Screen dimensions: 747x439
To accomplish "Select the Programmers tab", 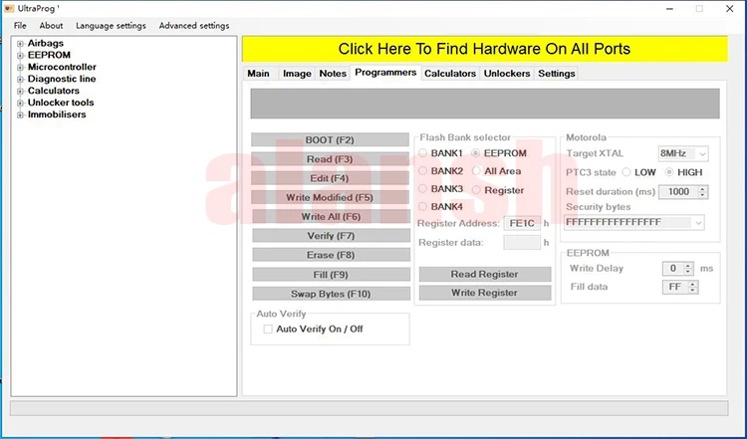I will pyautogui.click(x=385, y=73).
